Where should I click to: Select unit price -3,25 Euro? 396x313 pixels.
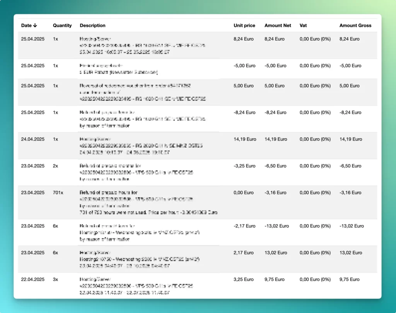click(244, 166)
